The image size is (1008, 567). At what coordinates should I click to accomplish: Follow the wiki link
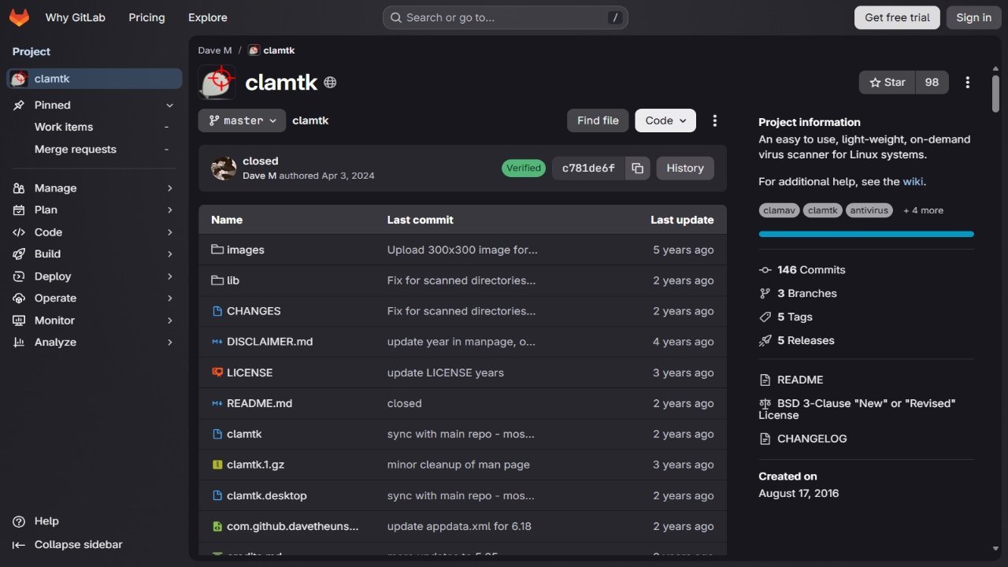click(913, 181)
